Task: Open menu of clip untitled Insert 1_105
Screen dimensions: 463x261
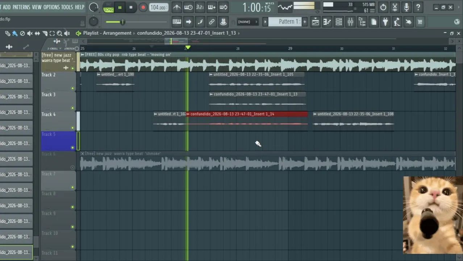Action: click(x=211, y=75)
